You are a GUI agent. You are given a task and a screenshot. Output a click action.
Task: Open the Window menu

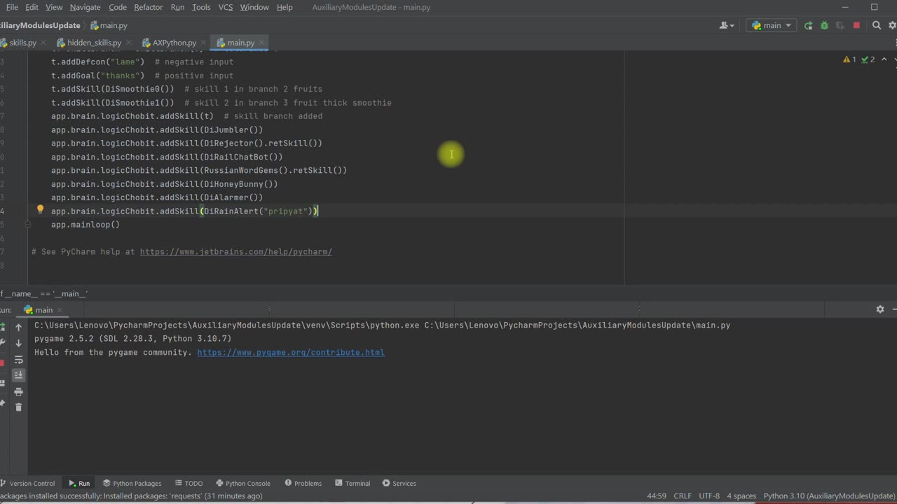254,7
